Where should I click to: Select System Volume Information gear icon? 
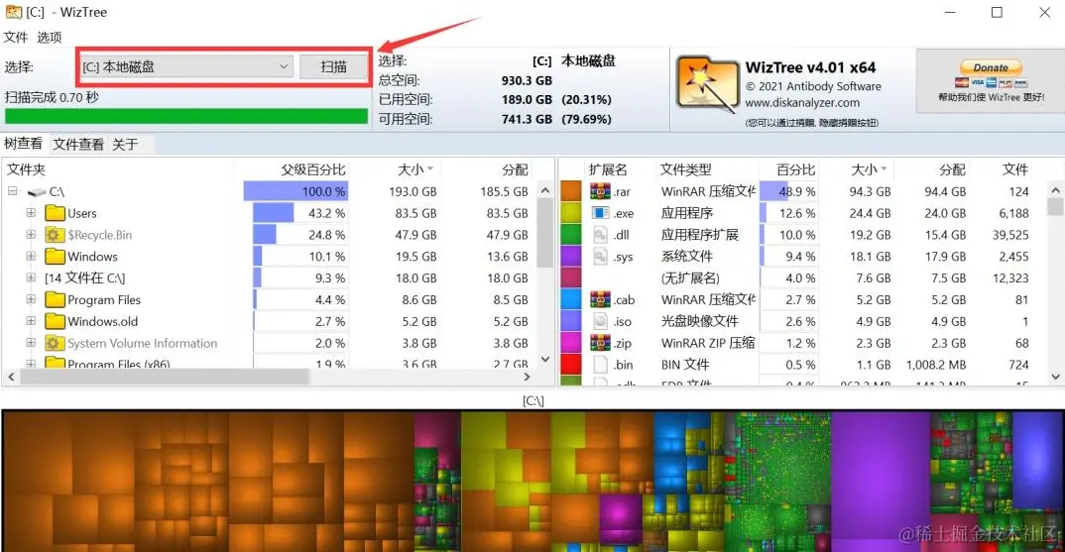point(55,343)
